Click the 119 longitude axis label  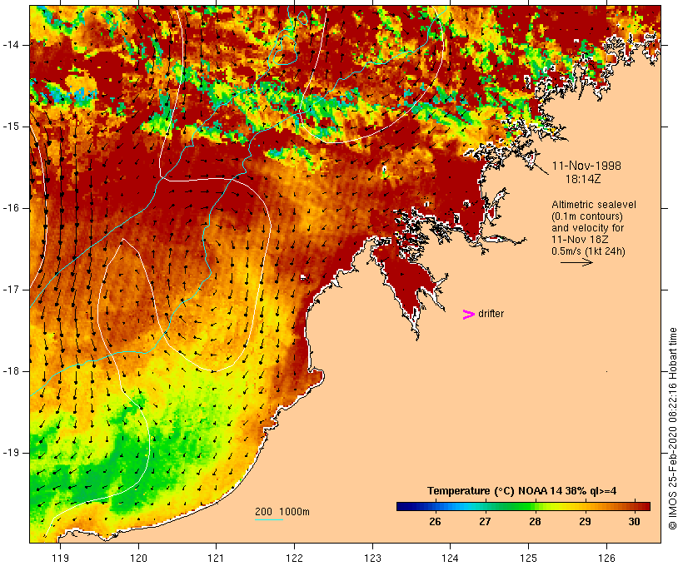60,558
